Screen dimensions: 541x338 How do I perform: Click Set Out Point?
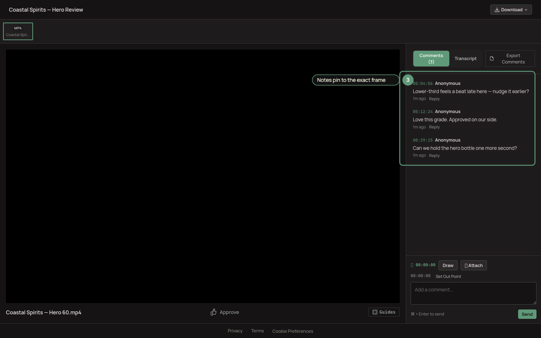448,276
